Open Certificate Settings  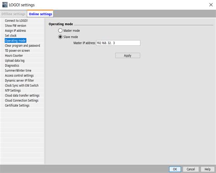(17, 106)
